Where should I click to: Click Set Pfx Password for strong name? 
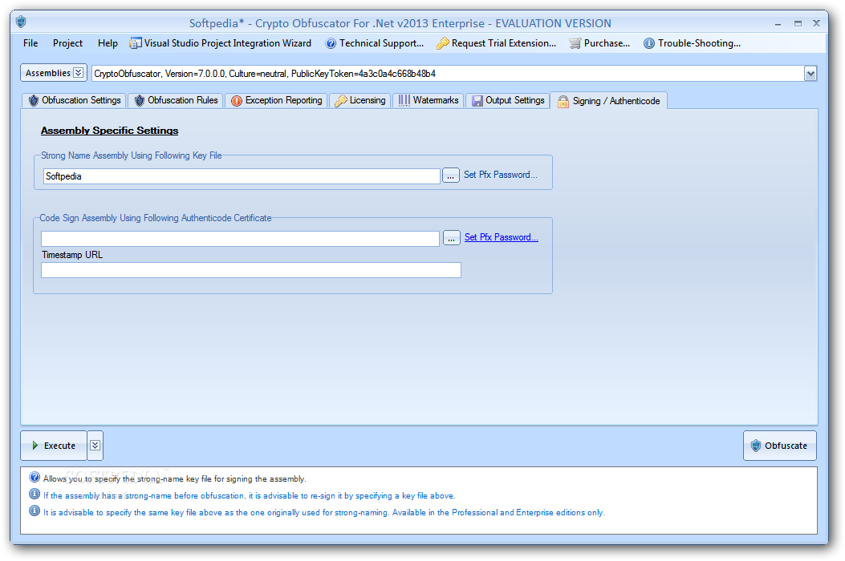501,175
